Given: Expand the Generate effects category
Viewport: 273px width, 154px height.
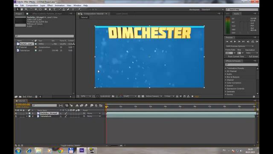Looking at the screenshot, I should 226,92.
